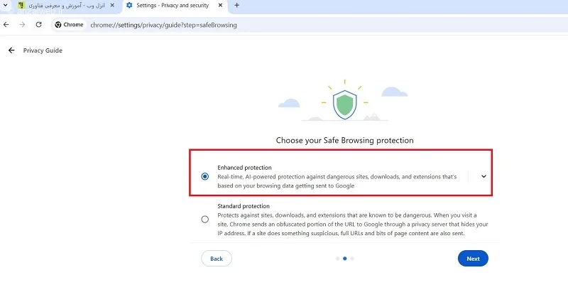
Task: Expand Enhanced protection details chevron
Action: click(484, 177)
